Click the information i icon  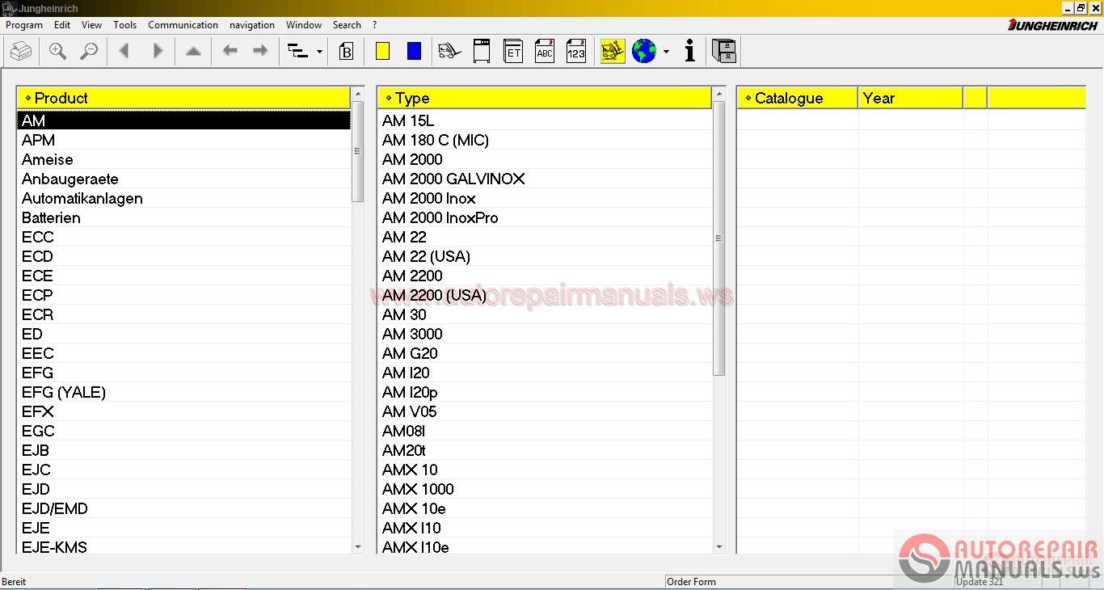(x=689, y=52)
